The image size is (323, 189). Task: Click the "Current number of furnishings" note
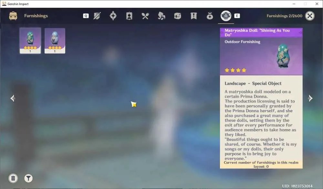261,164
